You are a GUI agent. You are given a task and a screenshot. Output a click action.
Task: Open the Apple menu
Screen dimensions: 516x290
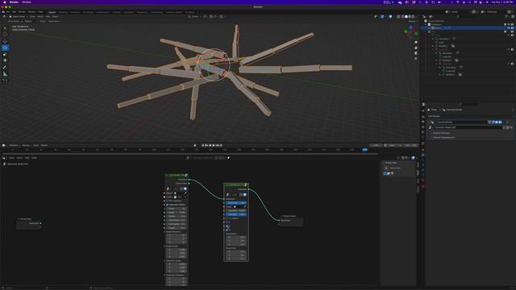tap(5, 2)
